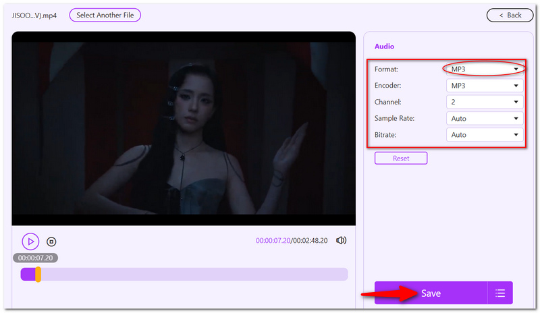Click the Reset button
The image size is (540, 313).
pos(401,159)
